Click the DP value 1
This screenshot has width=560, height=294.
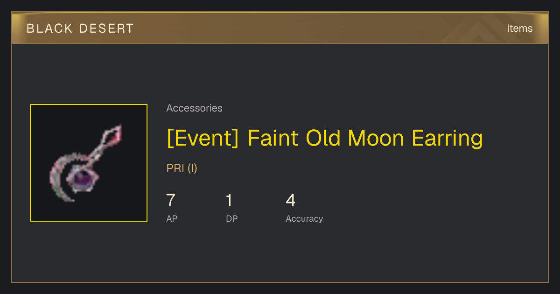coord(229,200)
